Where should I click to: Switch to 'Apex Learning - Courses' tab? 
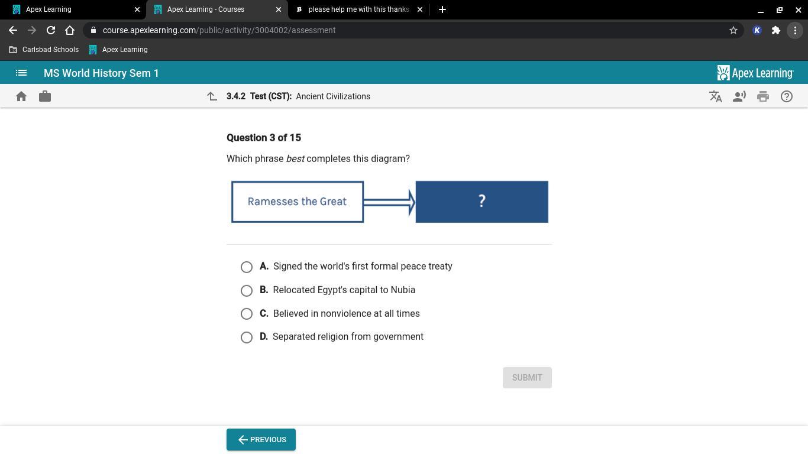click(x=217, y=9)
